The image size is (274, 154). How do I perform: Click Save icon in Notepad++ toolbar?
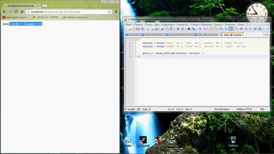pos(138,29)
